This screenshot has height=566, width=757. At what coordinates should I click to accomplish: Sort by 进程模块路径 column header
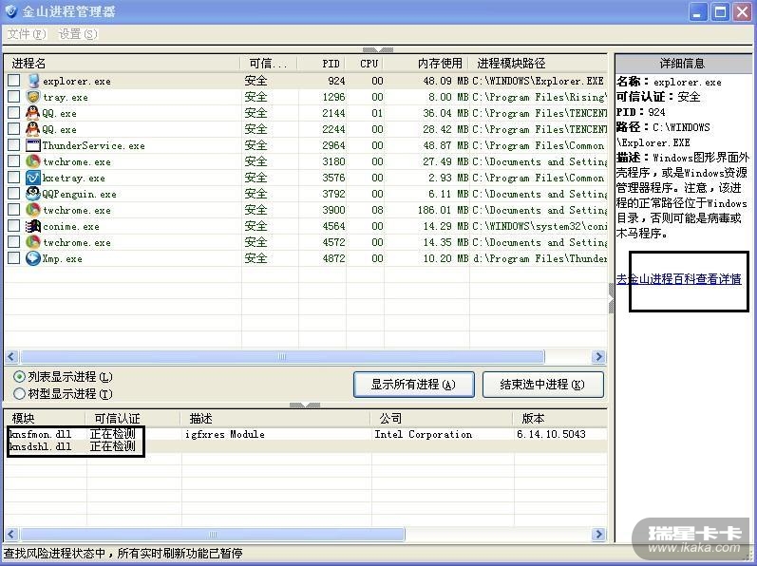[539, 64]
